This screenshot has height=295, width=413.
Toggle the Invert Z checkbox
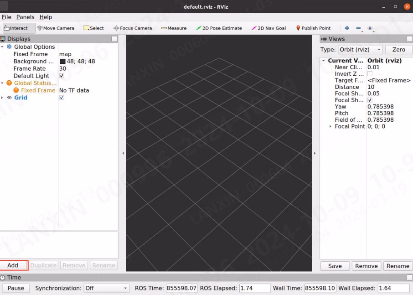[x=370, y=74]
